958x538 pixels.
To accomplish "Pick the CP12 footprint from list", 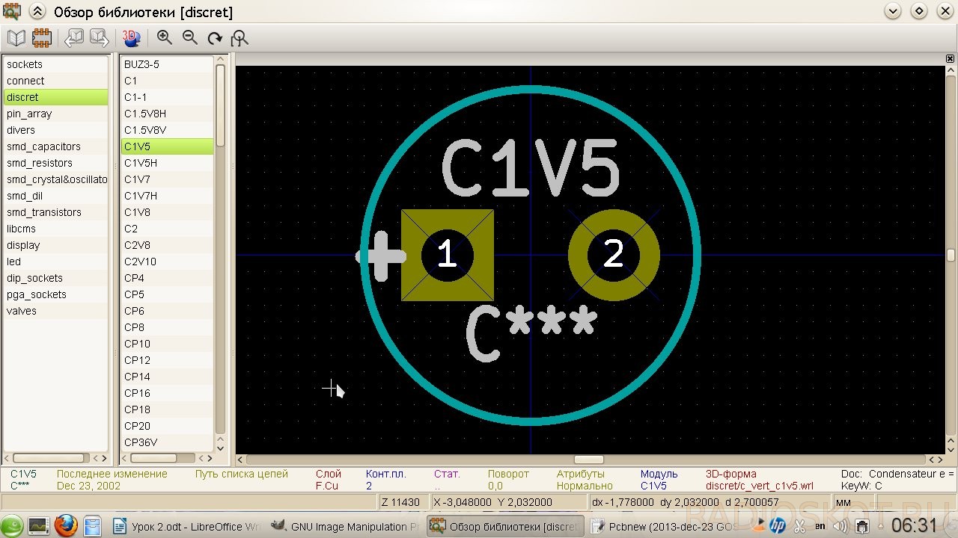I will 167,360.
